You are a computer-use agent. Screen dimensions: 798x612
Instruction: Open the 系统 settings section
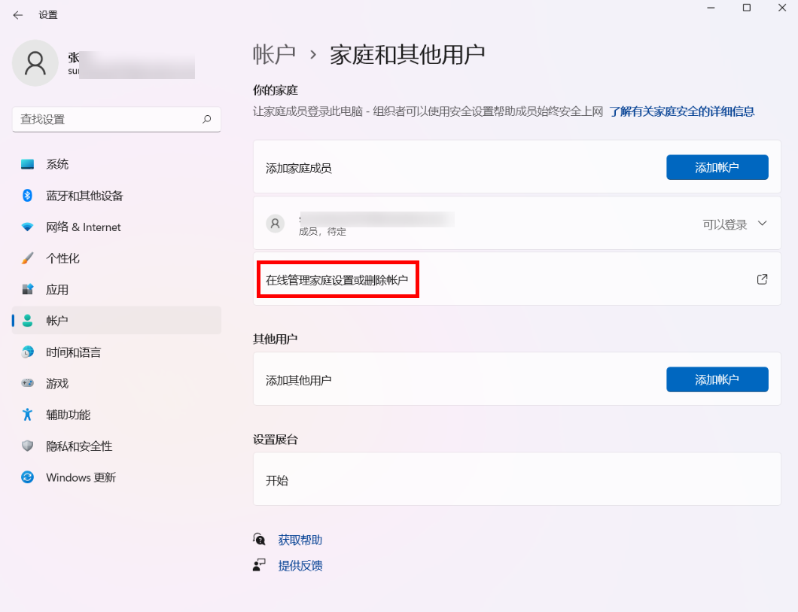pos(57,164)
